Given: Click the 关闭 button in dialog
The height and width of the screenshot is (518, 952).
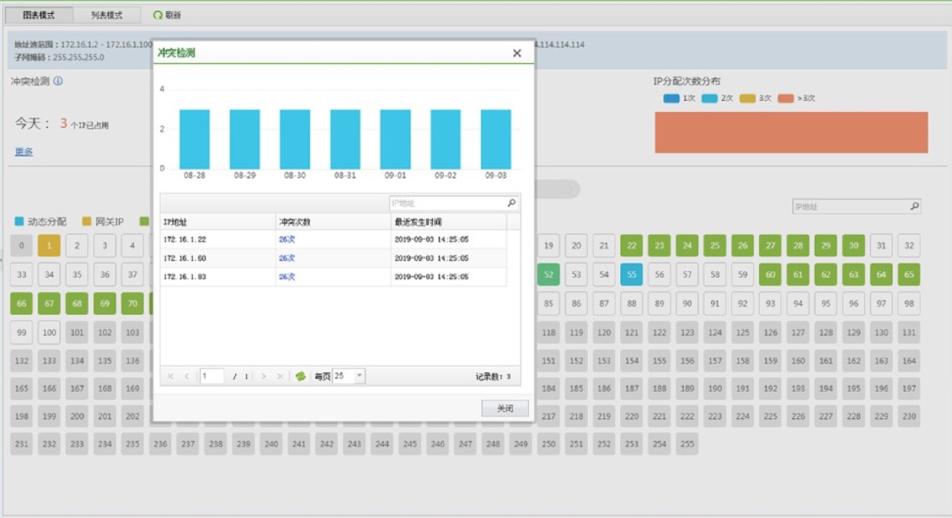Looking at the screenshot, I should (505, 408).
